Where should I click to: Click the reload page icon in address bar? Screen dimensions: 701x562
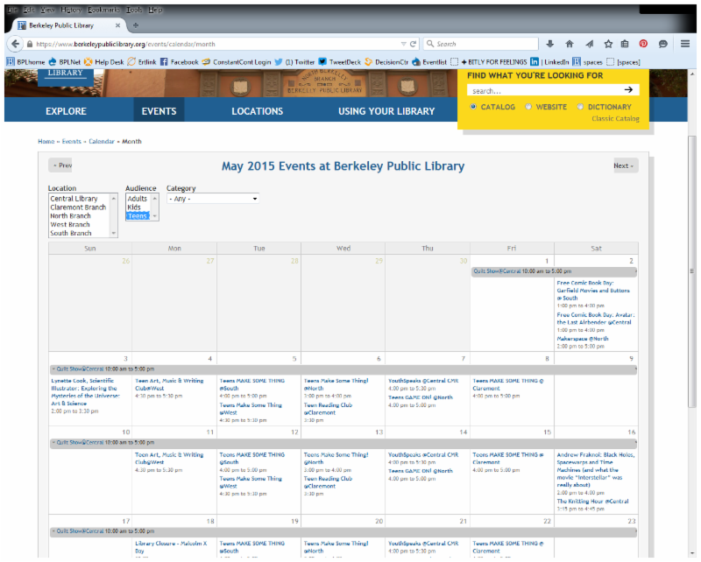point(413,44)
